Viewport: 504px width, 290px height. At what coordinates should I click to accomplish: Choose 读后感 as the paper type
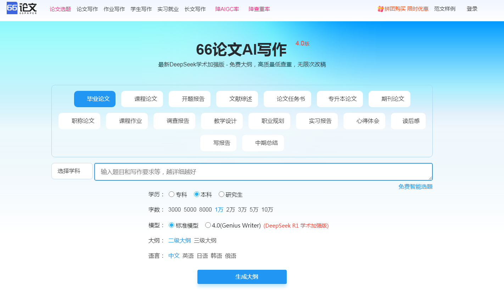pyautogui.click(x=408, y=121)
